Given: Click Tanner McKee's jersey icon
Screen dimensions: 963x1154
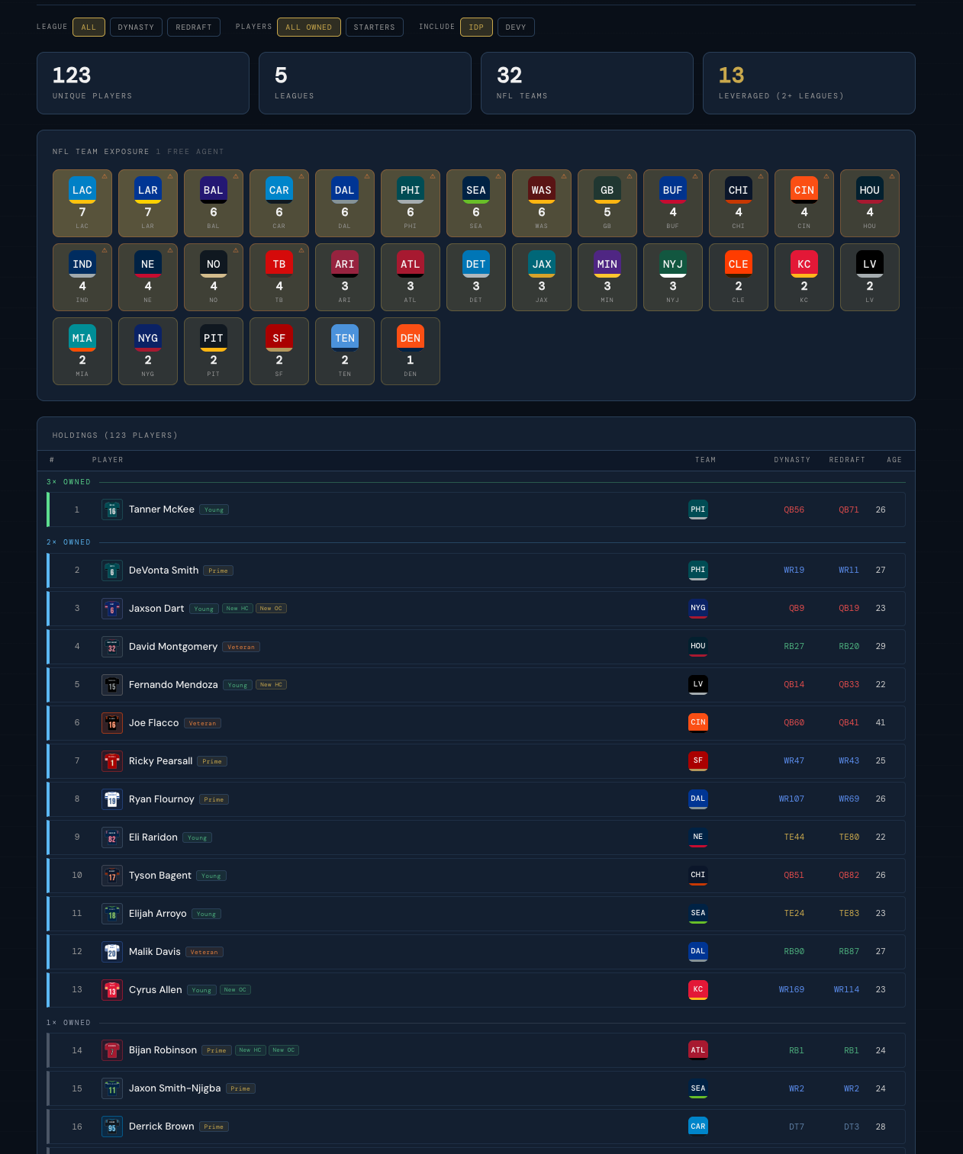Looking at the screenshot, I should pyautogui.click(x=112, y=509).
